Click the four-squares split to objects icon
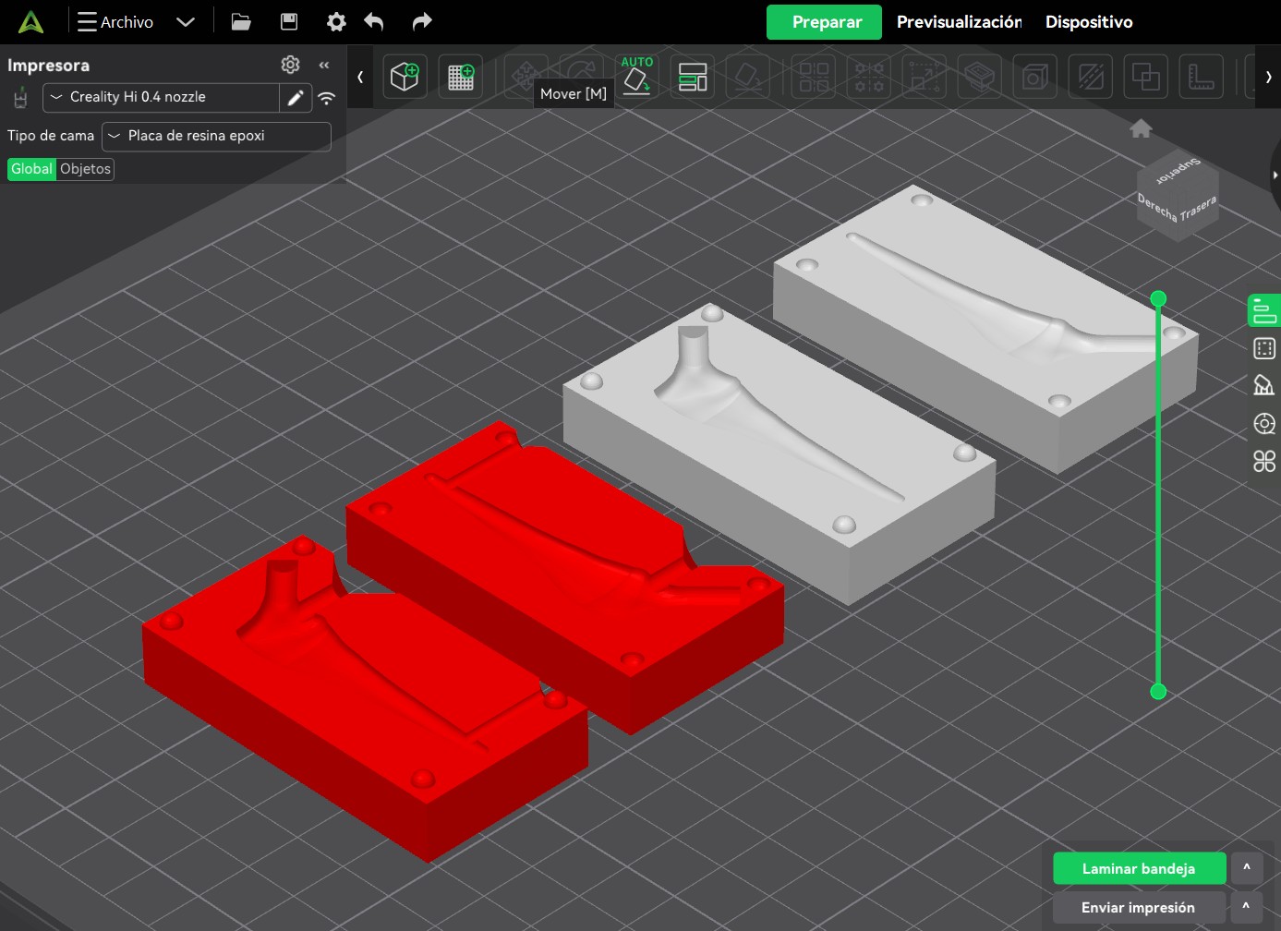1281x931 pixels. 814,77
